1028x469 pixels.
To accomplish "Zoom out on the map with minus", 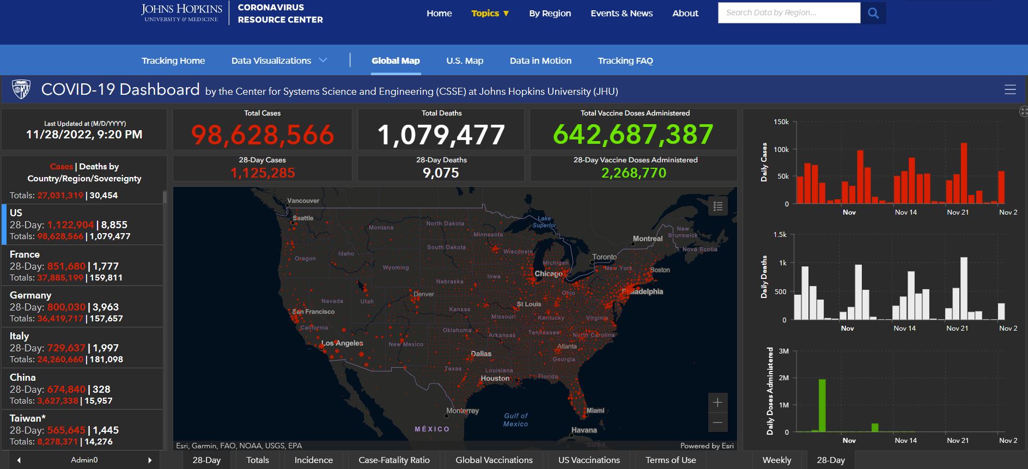I will (x=717, y=422).
